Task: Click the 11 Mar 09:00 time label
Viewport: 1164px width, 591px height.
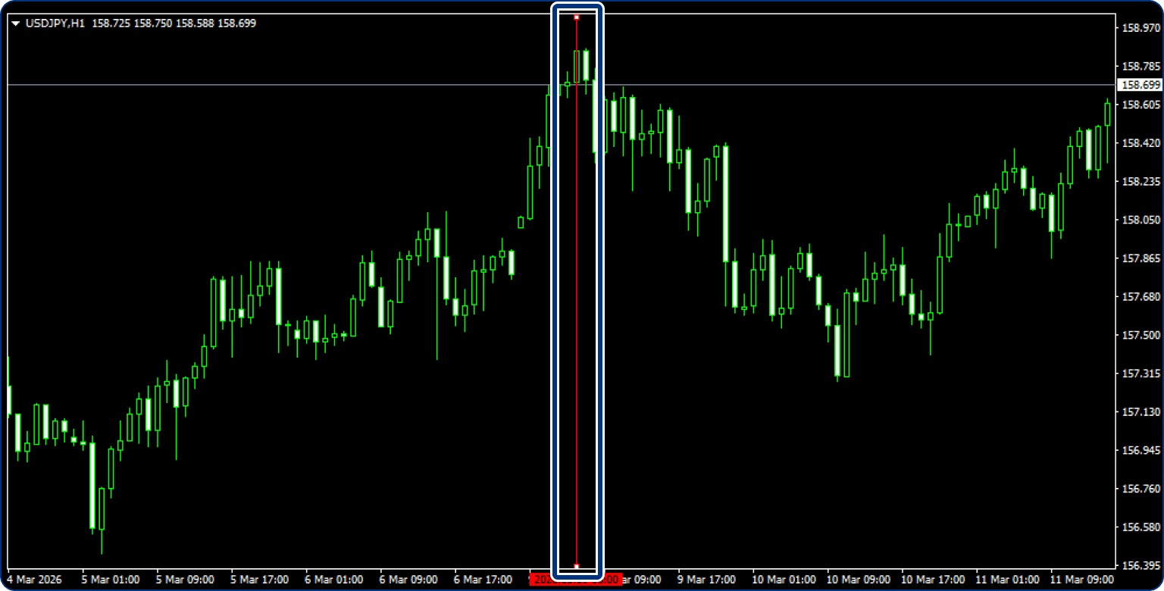Action: 1079,580
